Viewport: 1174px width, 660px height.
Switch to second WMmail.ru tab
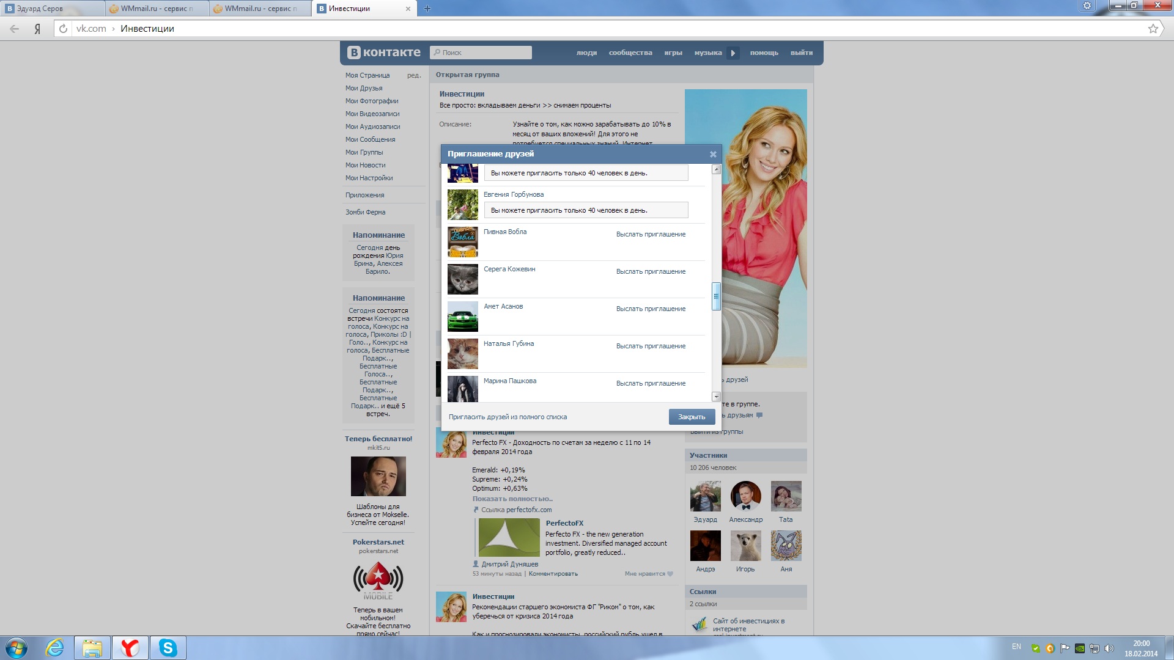point(260,9)
